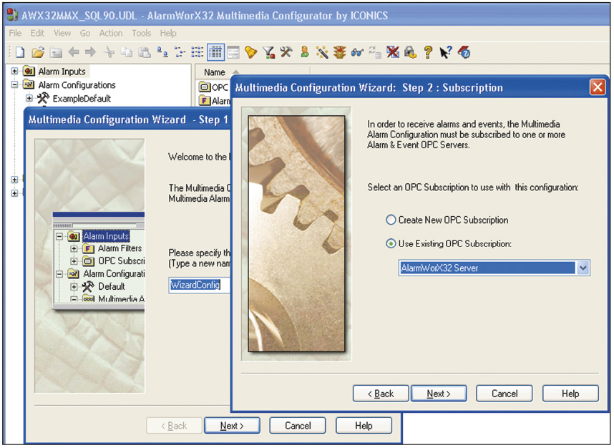Select ExampleDefault configuration in tree
Viewport: 614px width, 448px height.
pyautogui.click(x=82, y=98)
